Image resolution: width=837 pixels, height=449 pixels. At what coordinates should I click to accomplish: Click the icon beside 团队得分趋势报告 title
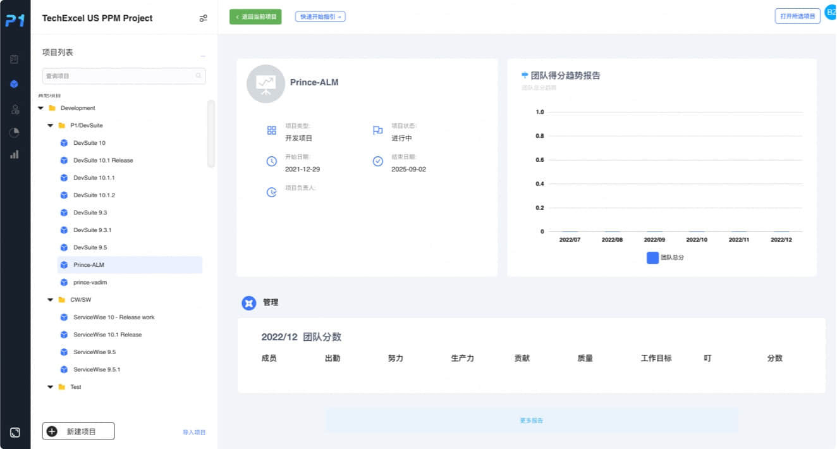525,75
